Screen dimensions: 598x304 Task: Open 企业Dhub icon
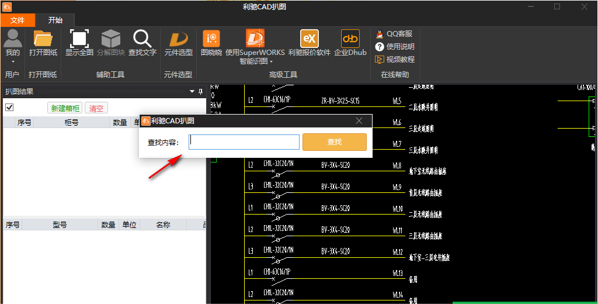[350, 39]
